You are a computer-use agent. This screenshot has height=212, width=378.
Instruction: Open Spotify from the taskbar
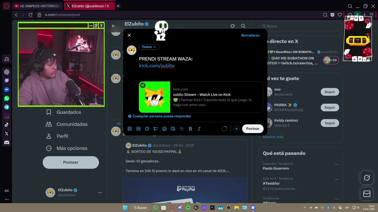(188, 208)
